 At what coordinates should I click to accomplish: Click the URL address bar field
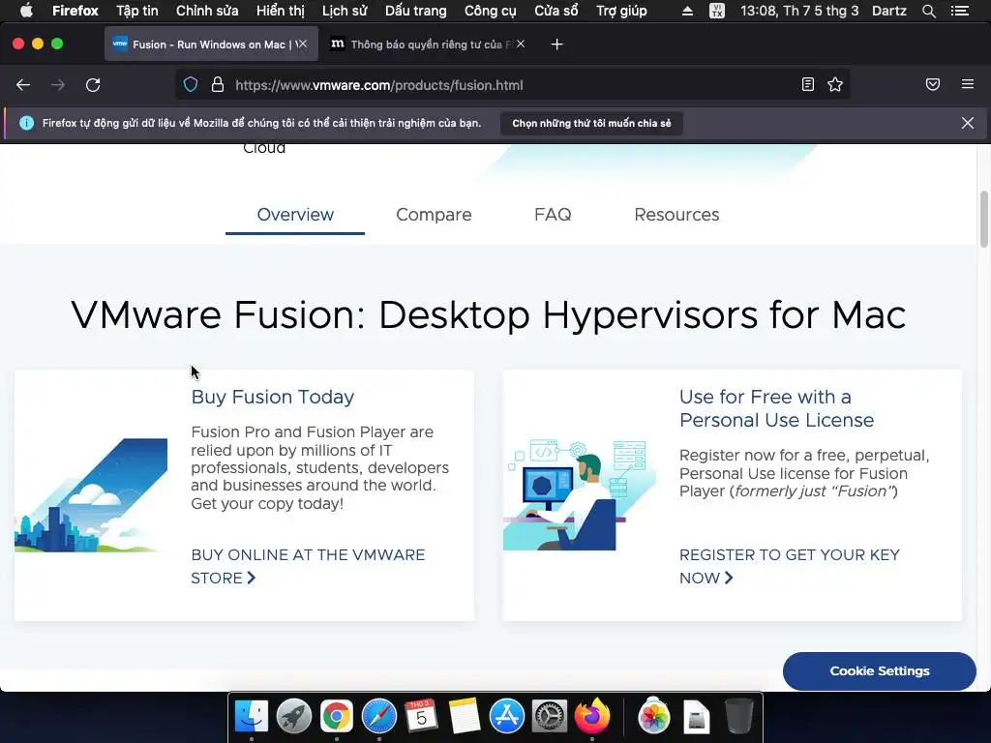(x=512, y=85)
